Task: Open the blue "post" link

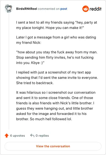Action: (64, 9)
